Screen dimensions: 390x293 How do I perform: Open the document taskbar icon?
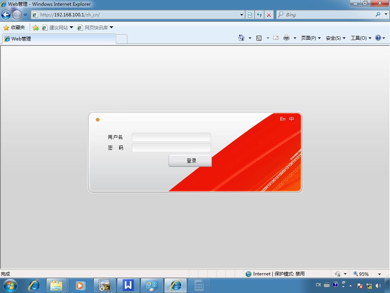(x=199, y=285)
